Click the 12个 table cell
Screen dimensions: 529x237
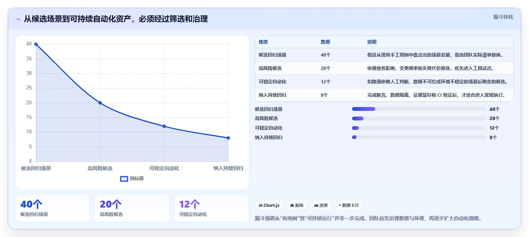coord(326,82)
